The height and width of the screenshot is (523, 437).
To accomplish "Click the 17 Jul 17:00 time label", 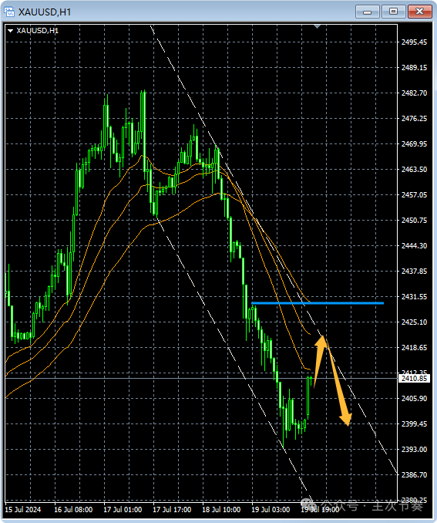I will tap(172, 510).
